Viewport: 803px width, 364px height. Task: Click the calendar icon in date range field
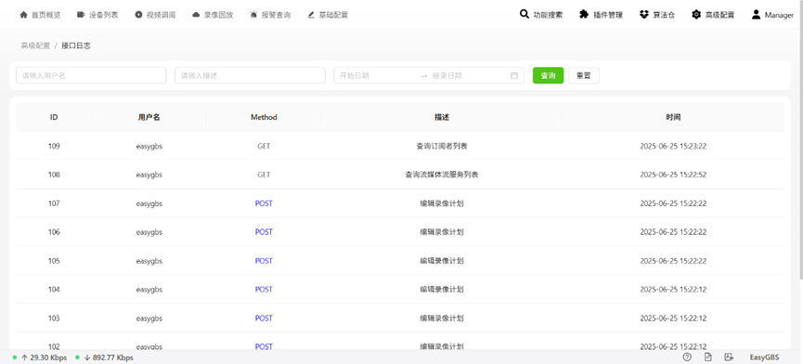[x=514, y=75]
